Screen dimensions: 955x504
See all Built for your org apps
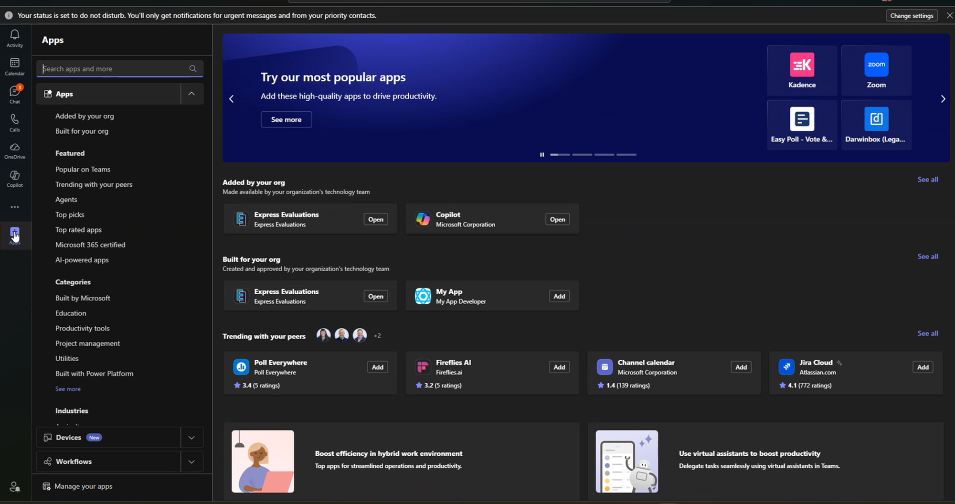click(928, 257)
